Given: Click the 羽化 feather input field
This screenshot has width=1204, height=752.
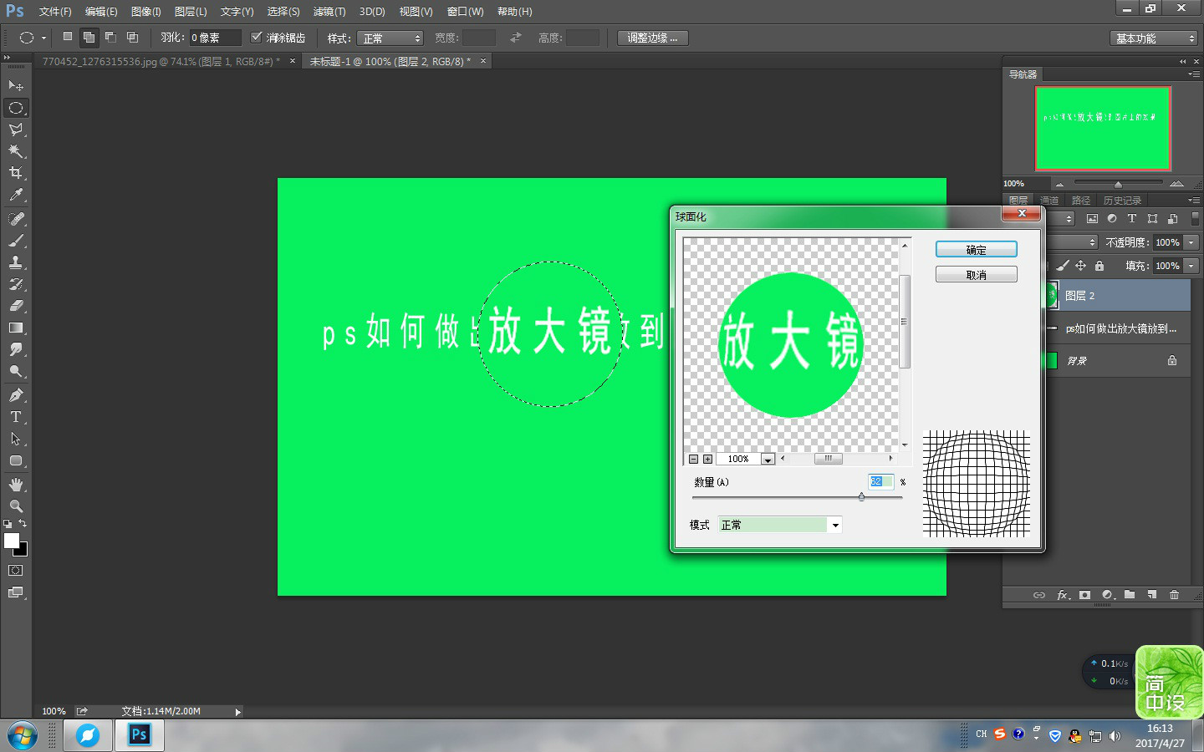Looking at the screenshot, I should tap(215, 38).
